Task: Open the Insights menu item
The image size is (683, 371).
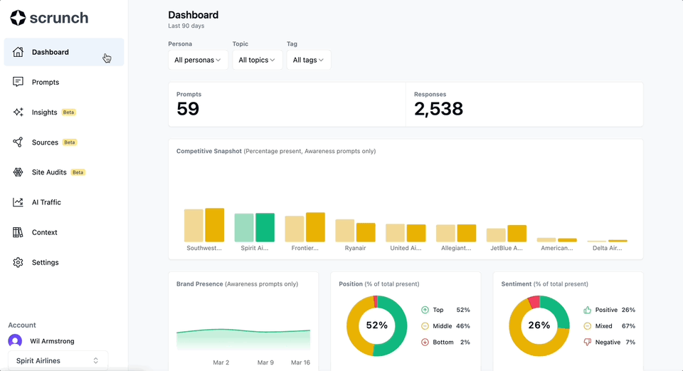Action: click(x=63, y=112)
